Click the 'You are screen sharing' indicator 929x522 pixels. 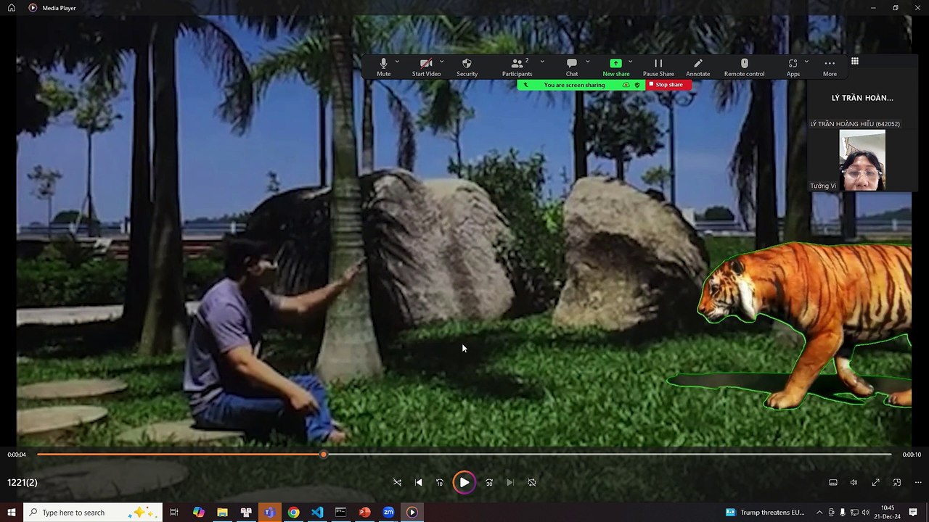click(x=574, y=85)
